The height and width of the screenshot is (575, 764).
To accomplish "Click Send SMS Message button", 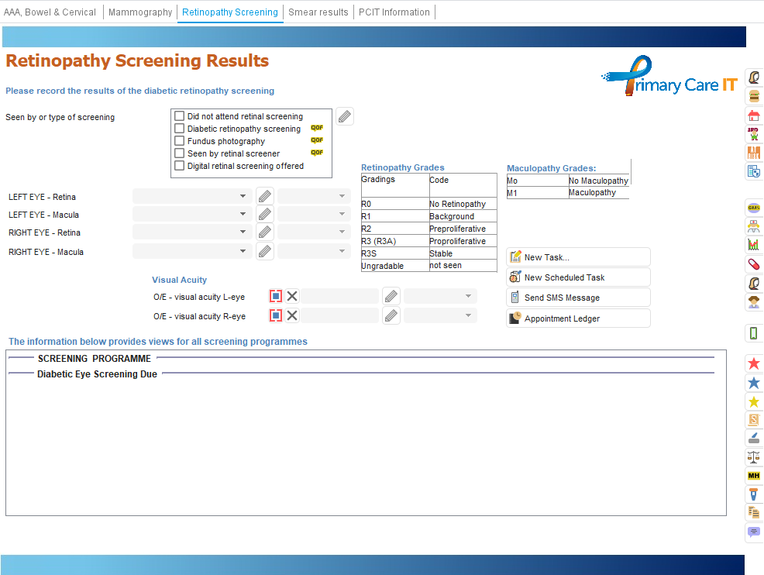I will [578, 298].
